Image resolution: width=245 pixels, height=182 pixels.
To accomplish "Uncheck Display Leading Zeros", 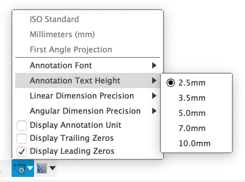I will 22,151.
